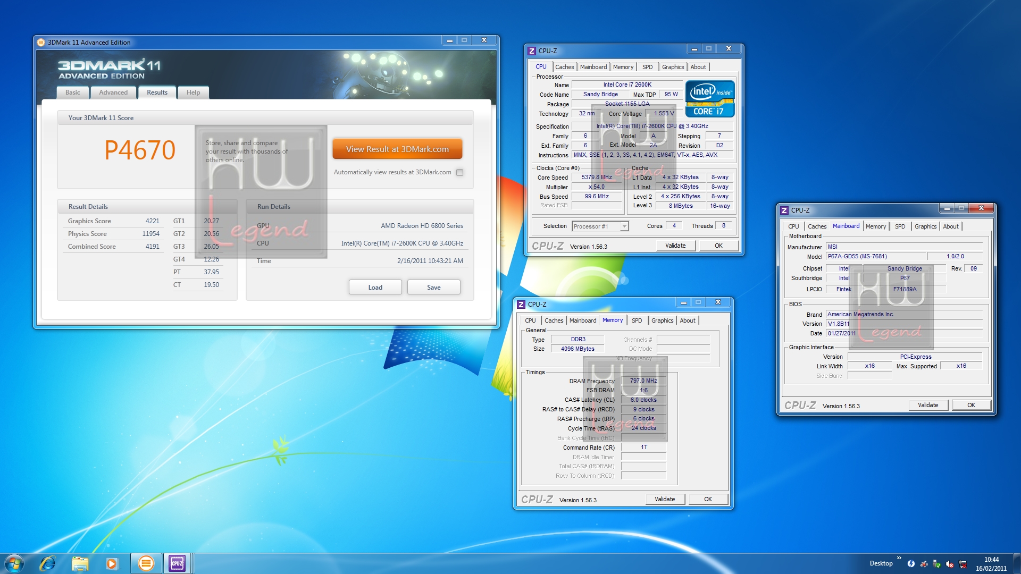
Task: Click the Graphics Score value 4221
Action: click(x=152, y=221)
